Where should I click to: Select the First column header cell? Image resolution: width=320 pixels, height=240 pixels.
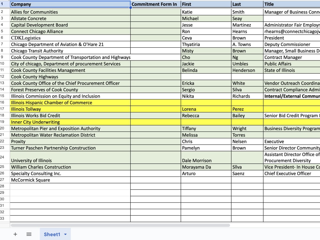[206, 4]
